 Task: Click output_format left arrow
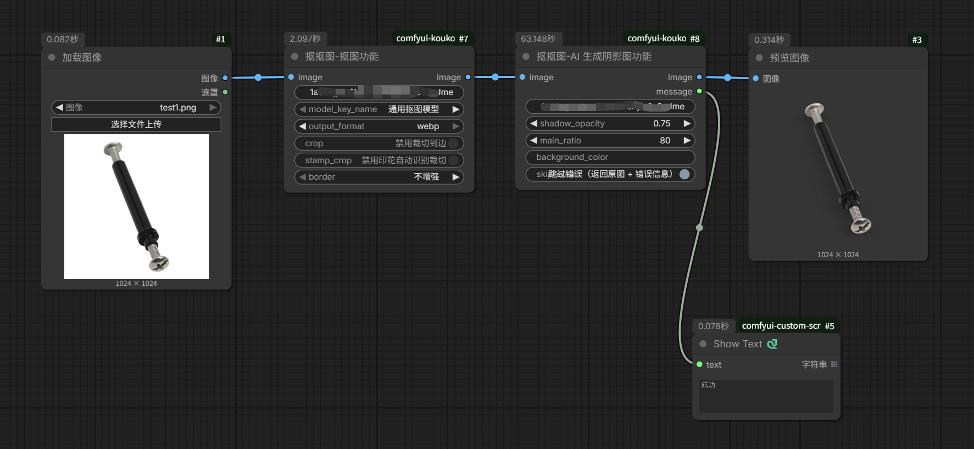[302, 126]
